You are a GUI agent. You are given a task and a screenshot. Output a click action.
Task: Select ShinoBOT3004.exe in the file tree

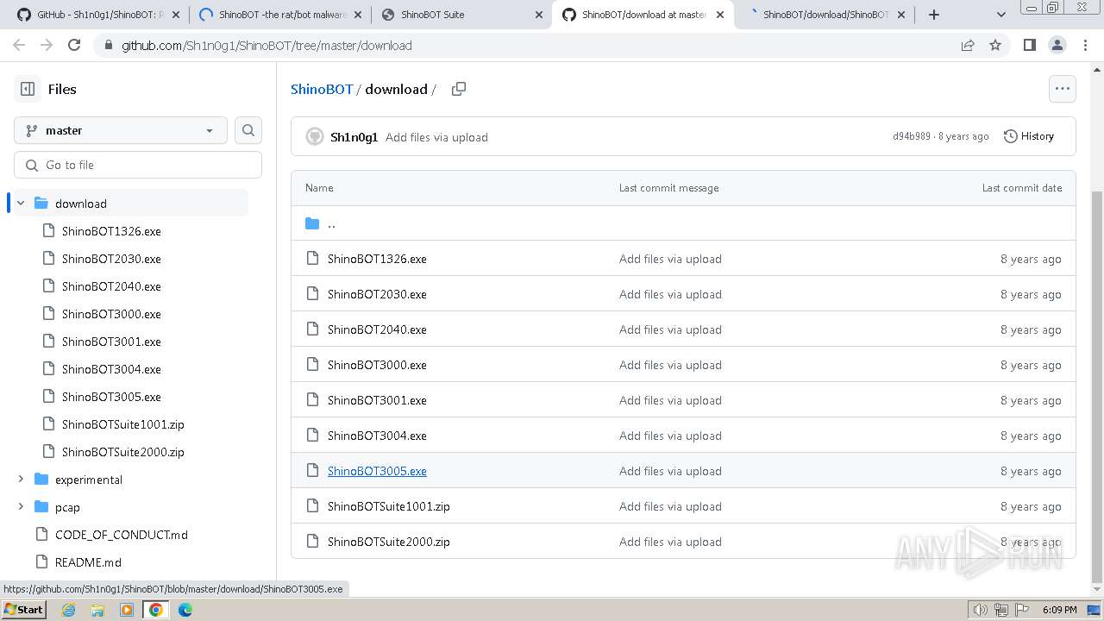pyautogui.click(x=111, y=369)
